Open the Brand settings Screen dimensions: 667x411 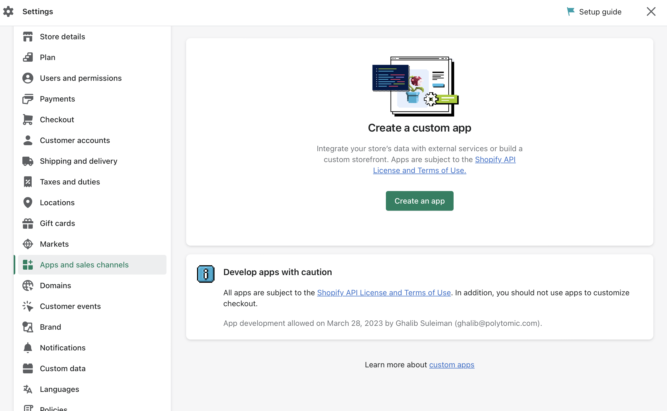tap(50, 327)
